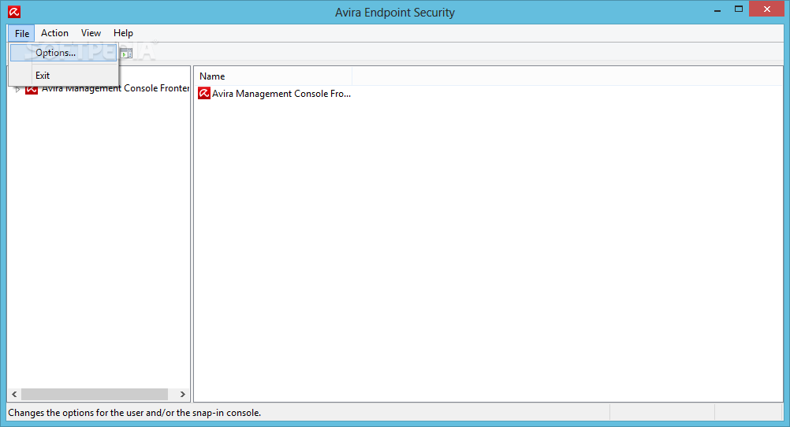Click the right arrow of the tree scrollbar

[182, 394]
